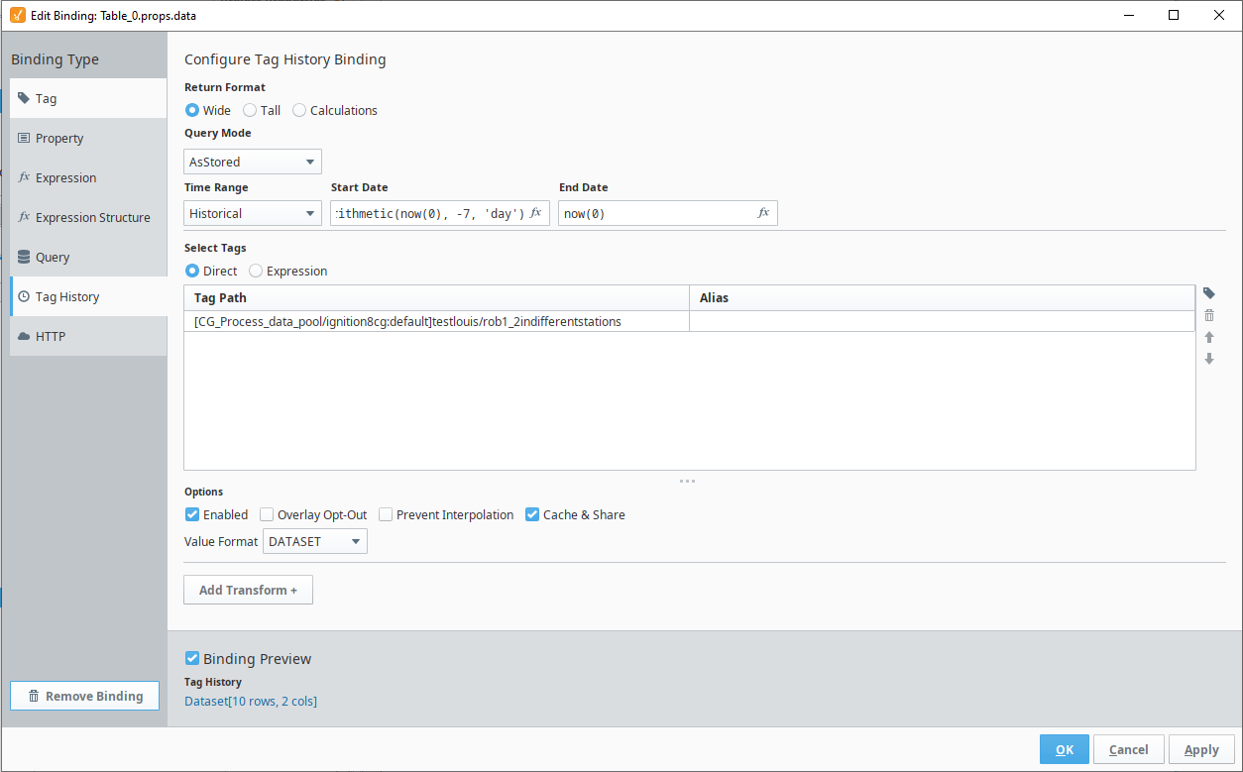Click the trash delete icon beside the tag table
Screen dimensions: 1243x772
1209,315
